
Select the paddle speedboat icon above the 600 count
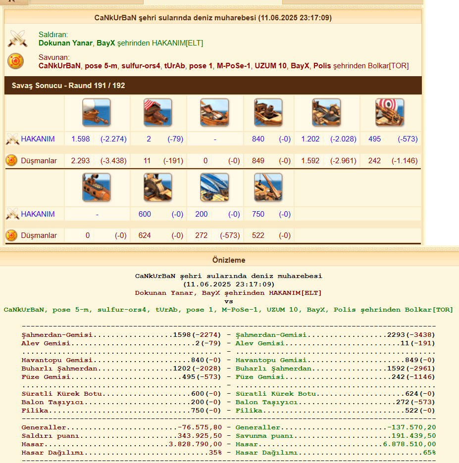coord(158,187)
